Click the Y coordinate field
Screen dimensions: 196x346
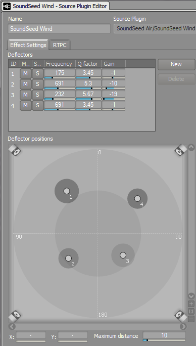[x=73, y=335]
